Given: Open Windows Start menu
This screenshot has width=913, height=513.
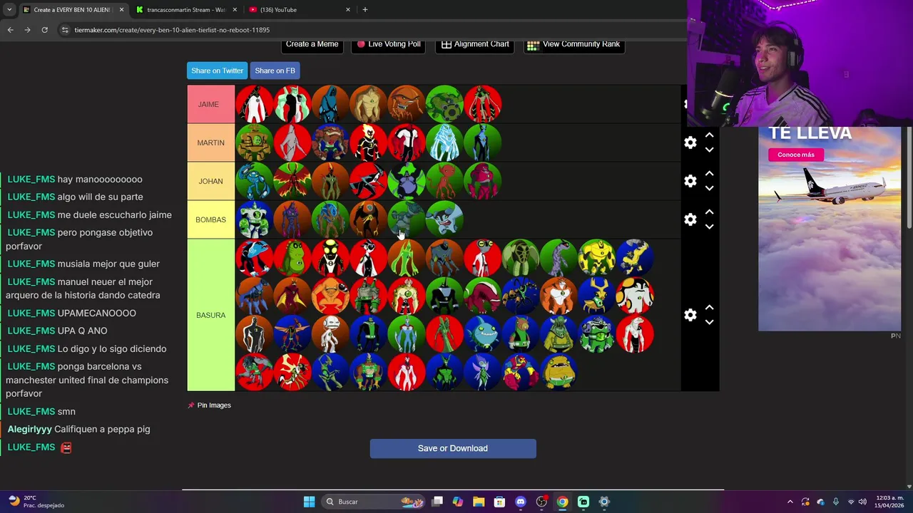Looking at the screenshot, I should pos(309,502).
